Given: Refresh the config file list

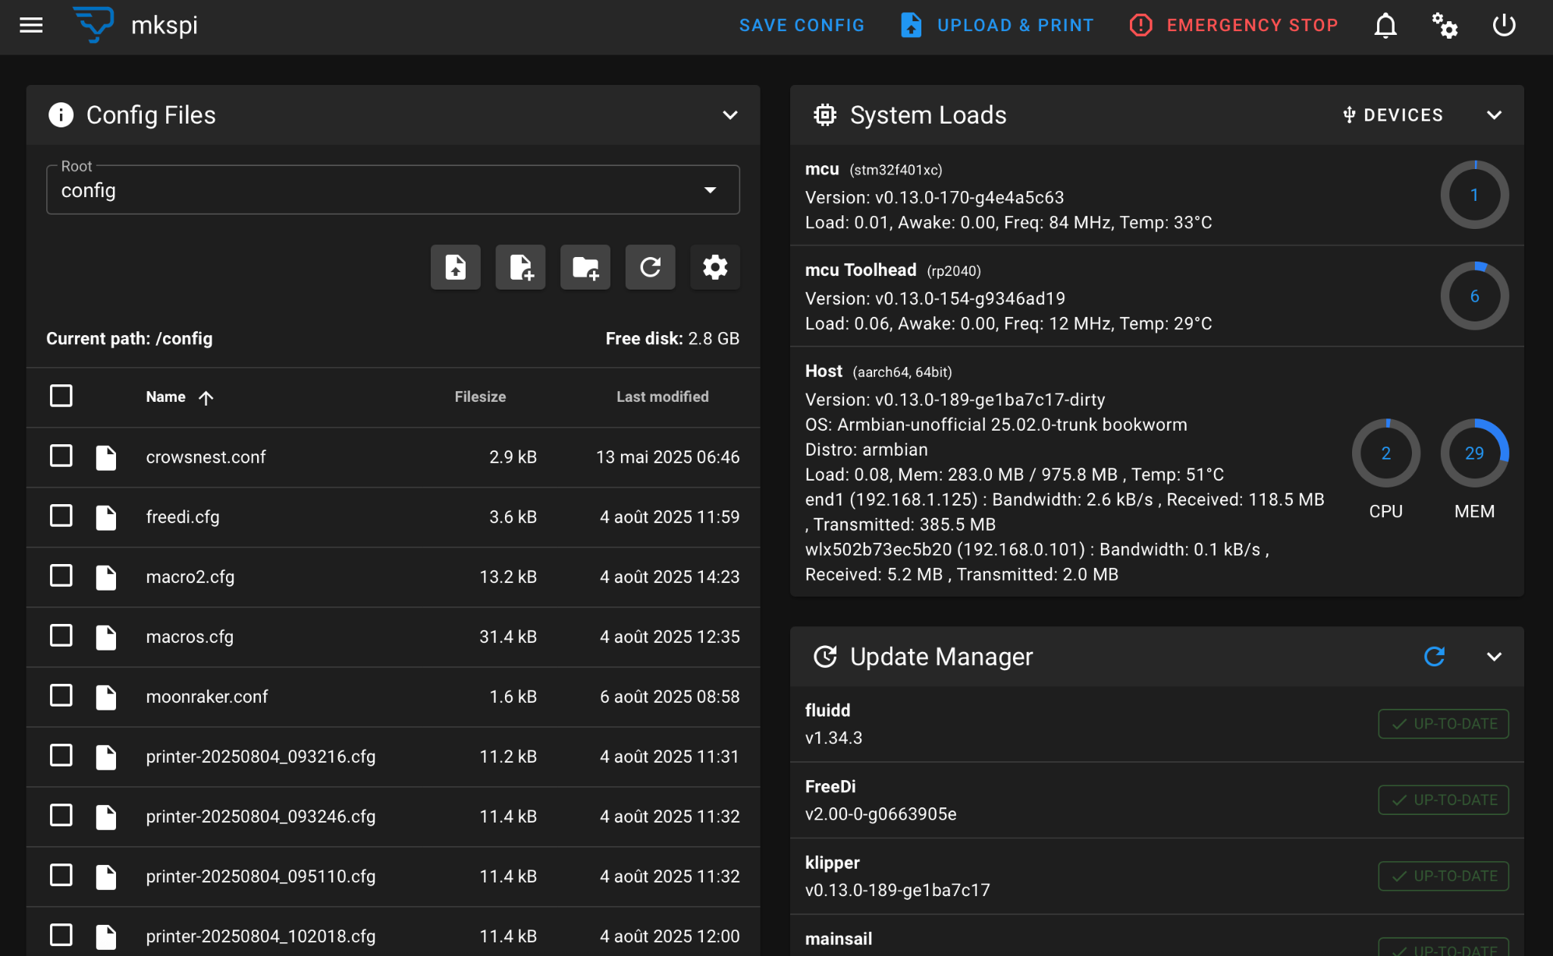Looking at the screenshot, I should (x=650, y=267).
